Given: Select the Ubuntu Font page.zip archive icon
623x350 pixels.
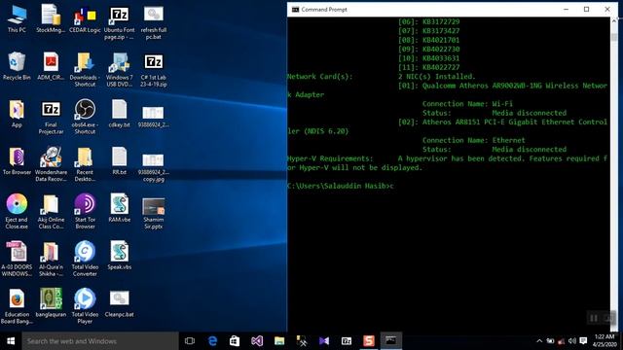Looking at the screenshot, I should point(119,22).
